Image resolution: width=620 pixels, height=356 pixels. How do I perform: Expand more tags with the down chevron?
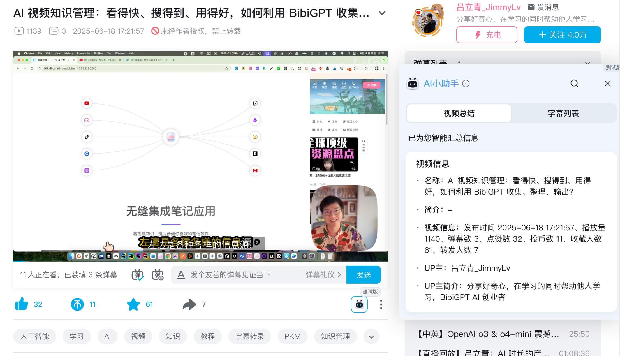tap(371, 336)
